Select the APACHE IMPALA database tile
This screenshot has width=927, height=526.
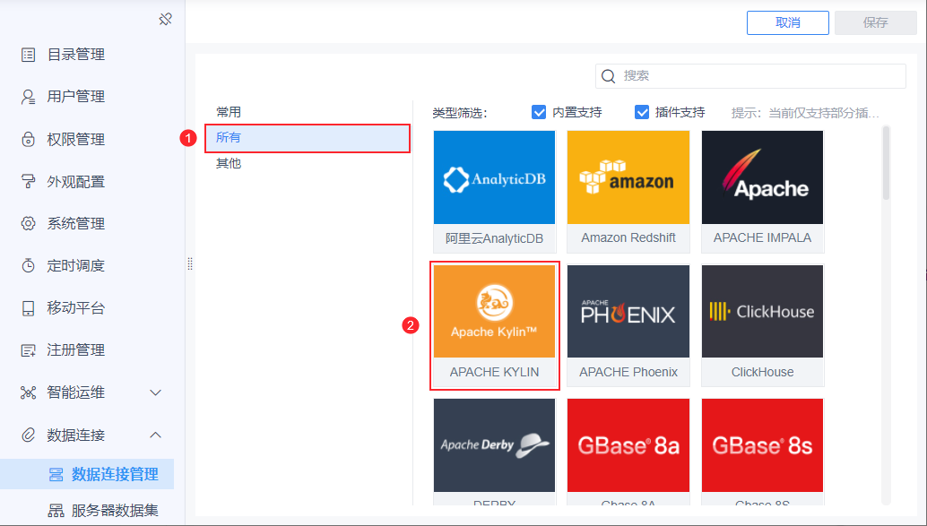coord(763,192)
